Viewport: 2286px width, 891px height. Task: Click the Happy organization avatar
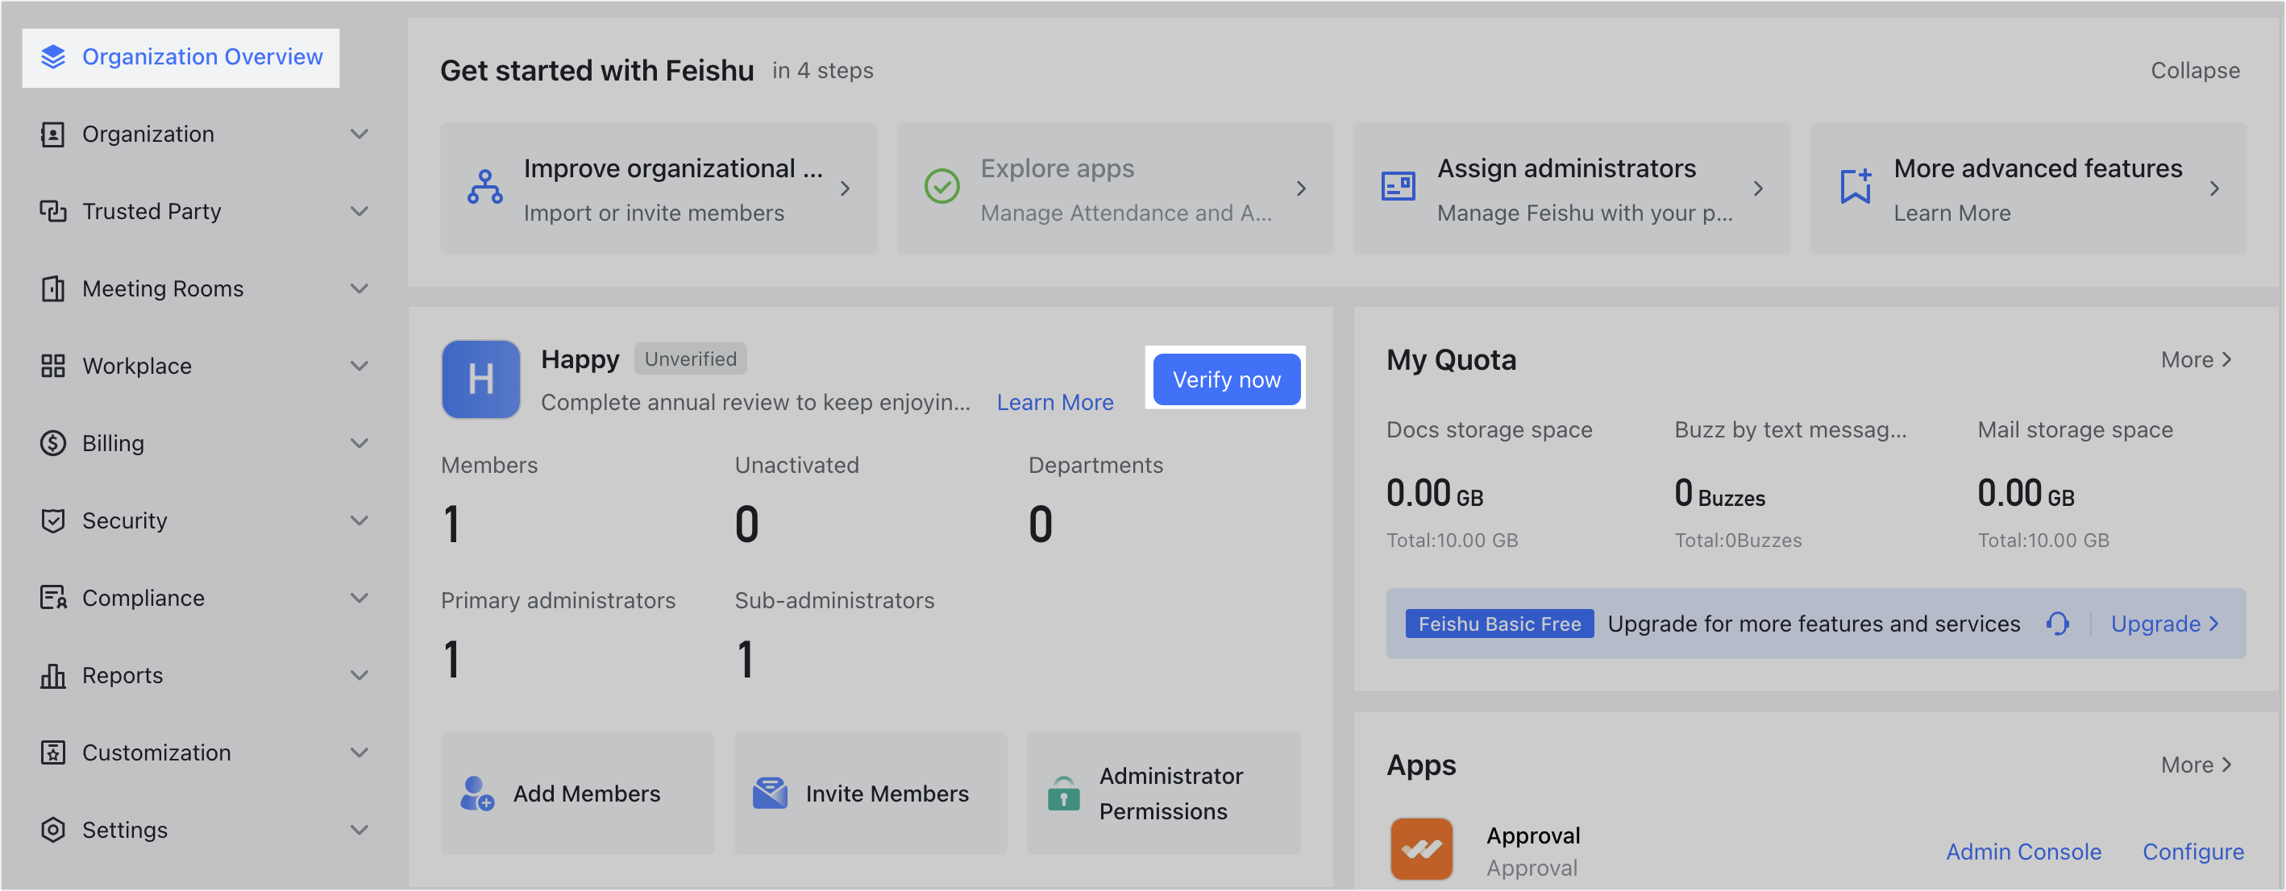coord(481,379)
